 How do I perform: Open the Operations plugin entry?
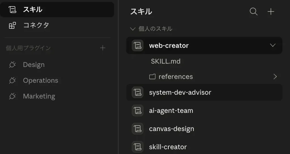[x=40, y=81]
